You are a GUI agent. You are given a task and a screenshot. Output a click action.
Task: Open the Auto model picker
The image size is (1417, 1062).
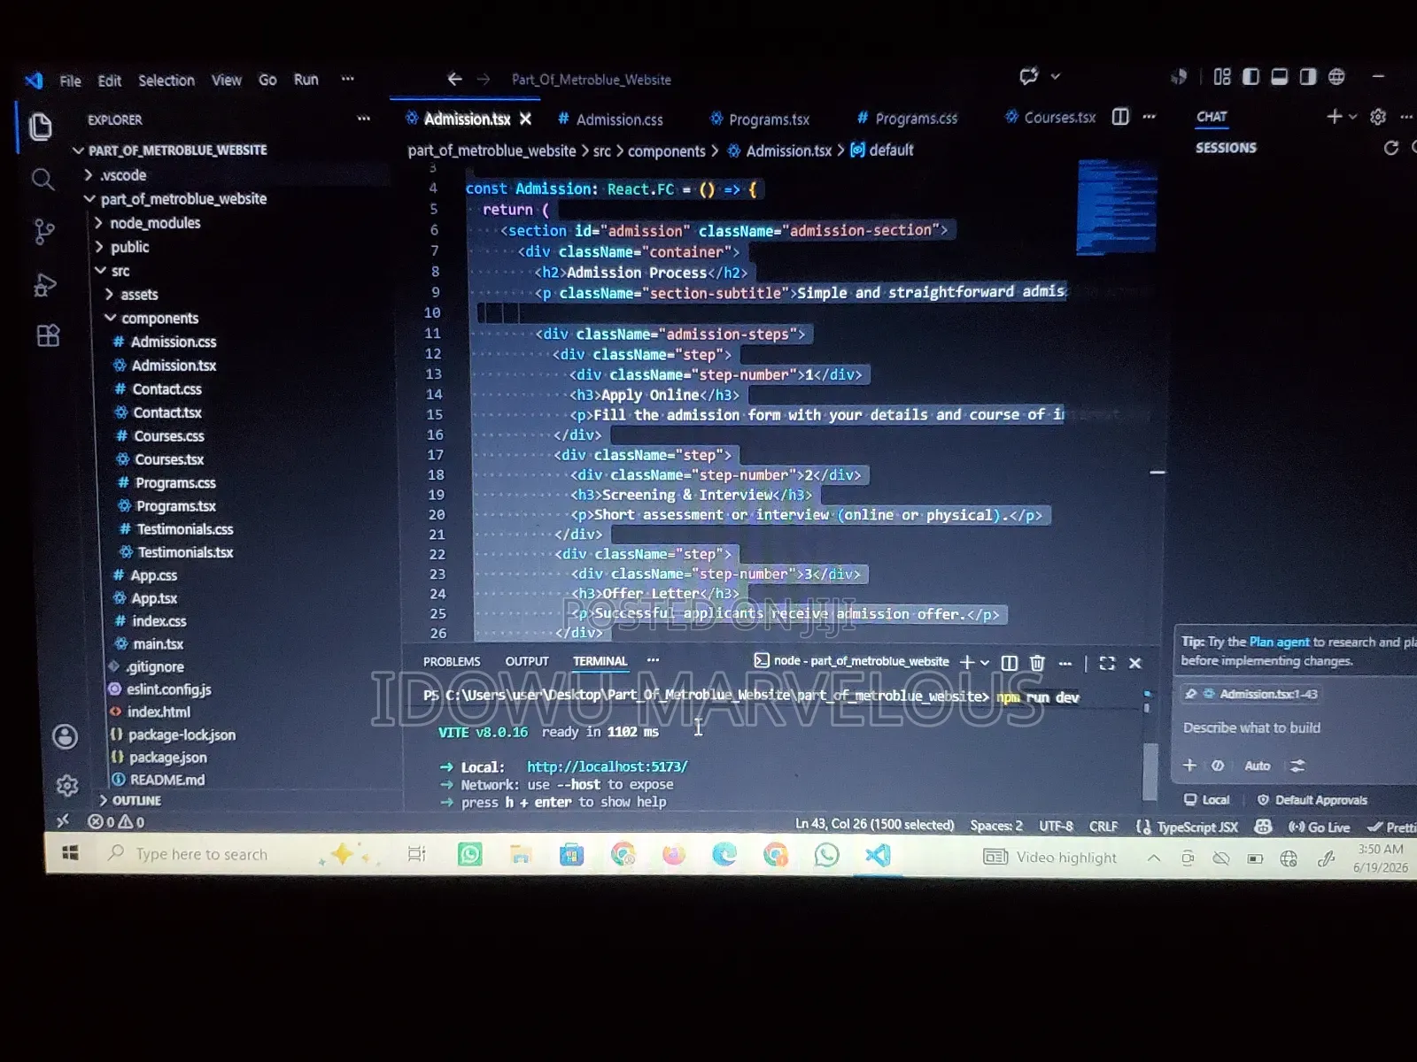(1257, 766)
